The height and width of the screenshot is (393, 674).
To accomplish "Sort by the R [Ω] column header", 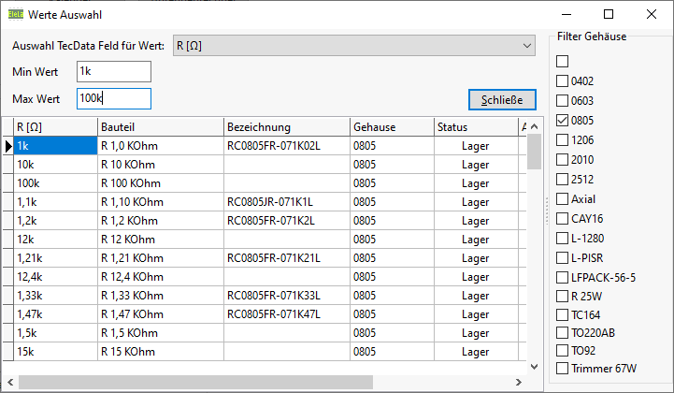I will (x=54, y=127).
